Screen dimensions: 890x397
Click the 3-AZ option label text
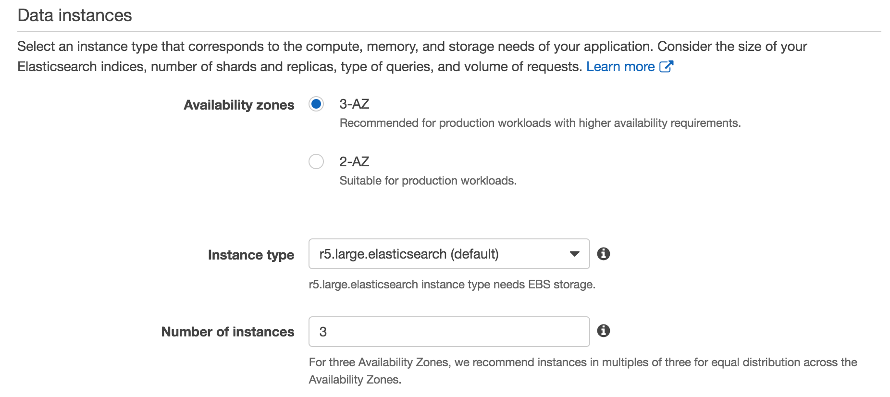tap(354, 104)
